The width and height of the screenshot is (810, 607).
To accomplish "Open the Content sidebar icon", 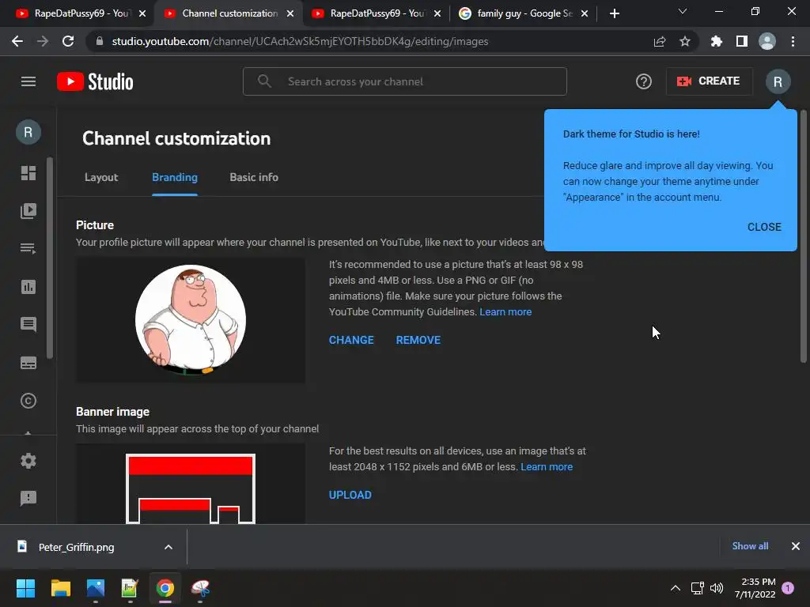I will coord(28,210).
